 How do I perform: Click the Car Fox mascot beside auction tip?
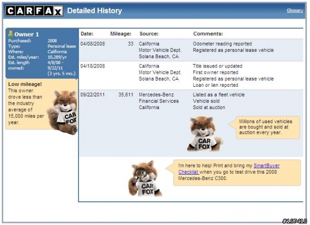click(204, 134)
